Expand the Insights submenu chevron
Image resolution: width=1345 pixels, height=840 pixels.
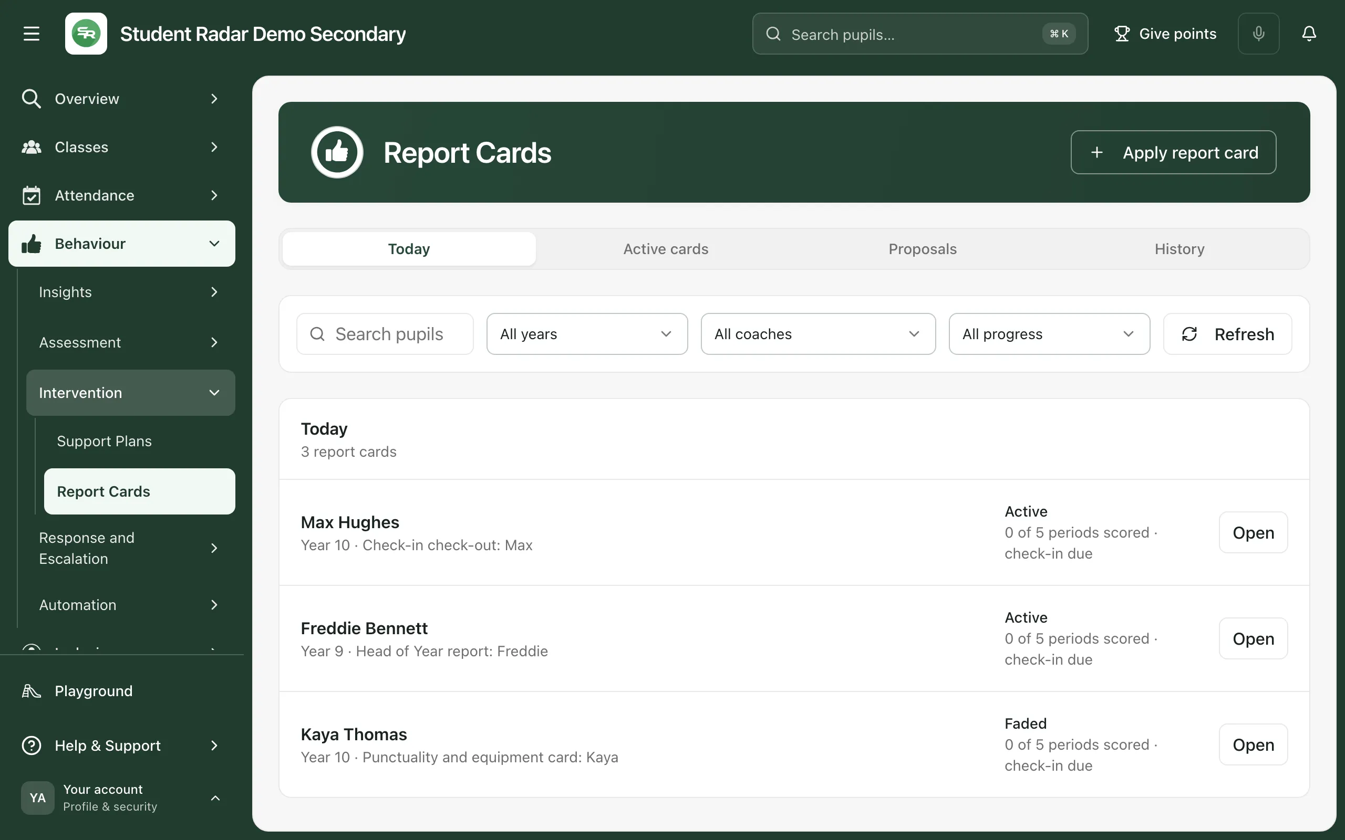point(214,292)
